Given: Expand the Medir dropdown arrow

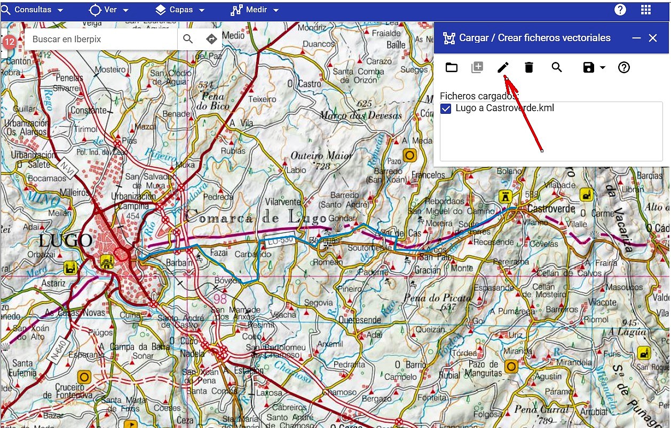Looking at the screenshot, I should tap(275, 10).
